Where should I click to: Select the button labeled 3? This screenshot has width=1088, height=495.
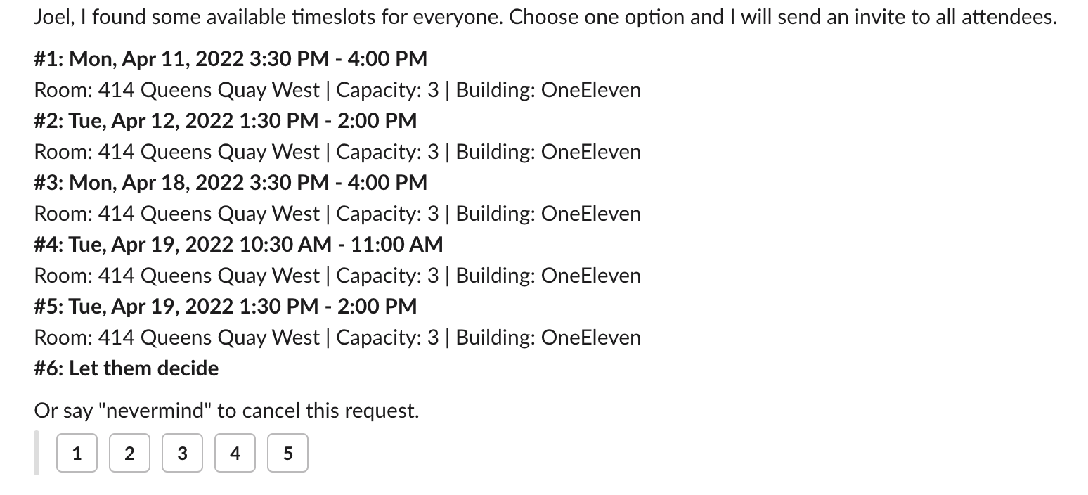[182, 454]
